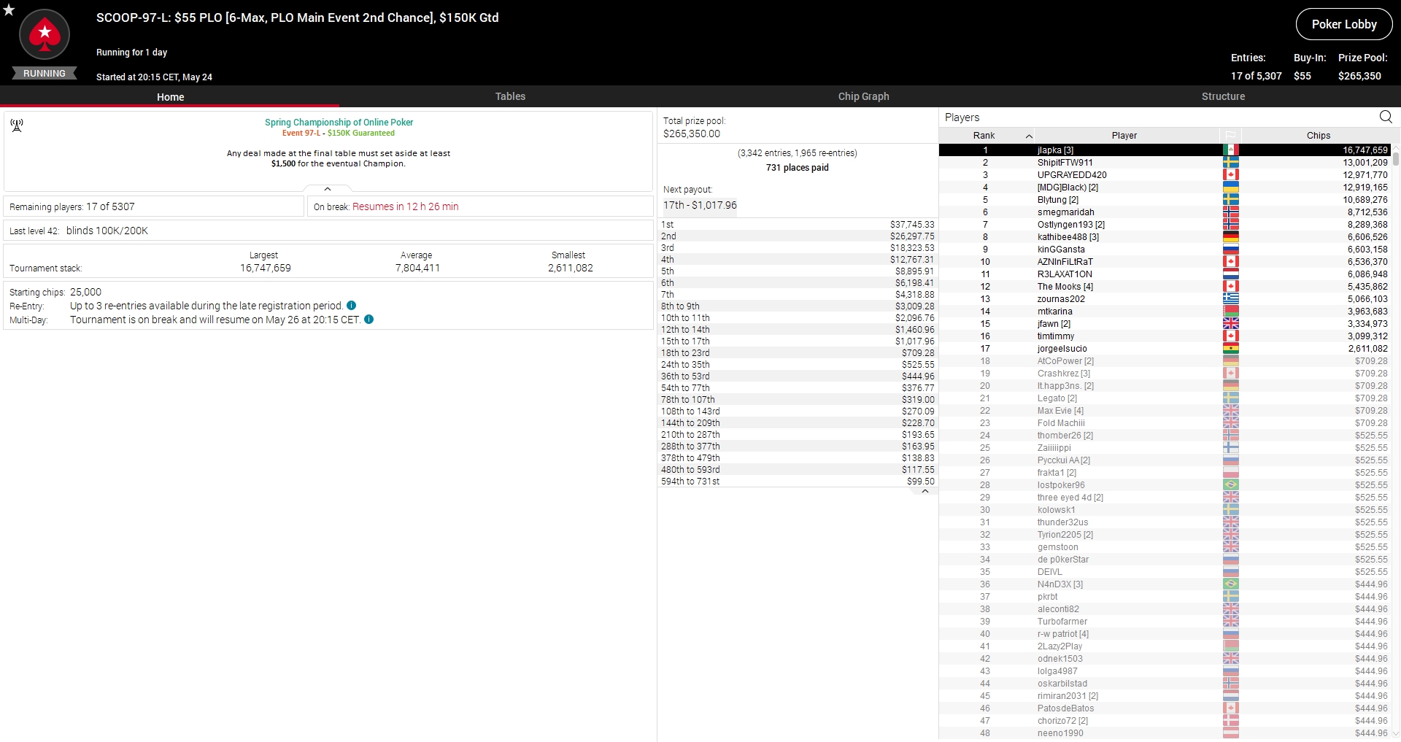Click flag beside zournas202
1401x742 pixels.
click(1230, 299)
